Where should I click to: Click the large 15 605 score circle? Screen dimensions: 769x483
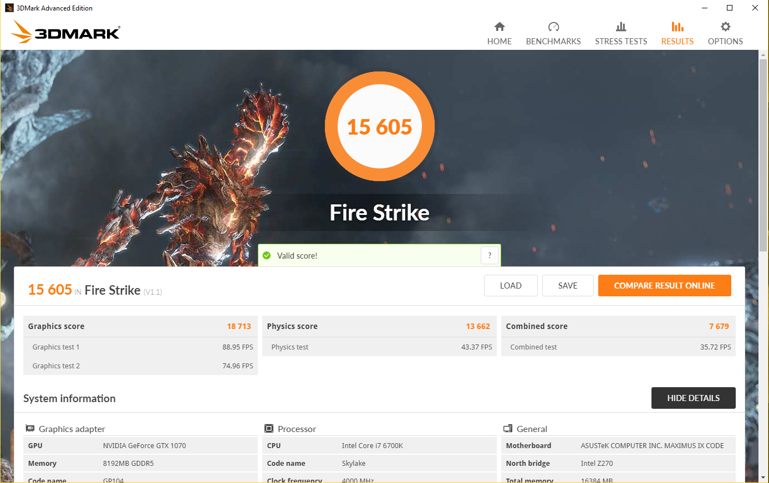coord(380,127)
